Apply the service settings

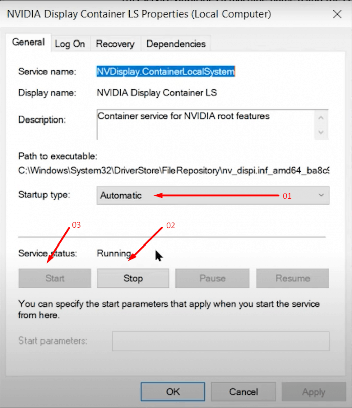(x=314, y=391)
